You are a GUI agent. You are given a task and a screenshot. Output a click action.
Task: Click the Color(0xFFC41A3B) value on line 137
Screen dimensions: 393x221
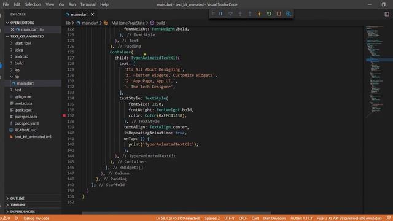(165, 115)
